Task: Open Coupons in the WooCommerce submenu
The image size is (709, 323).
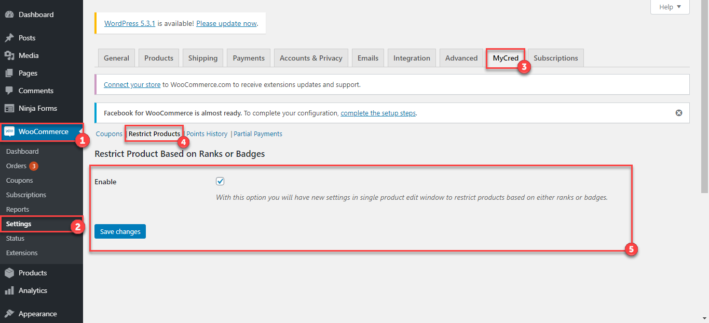Action: tap(20, 180)
